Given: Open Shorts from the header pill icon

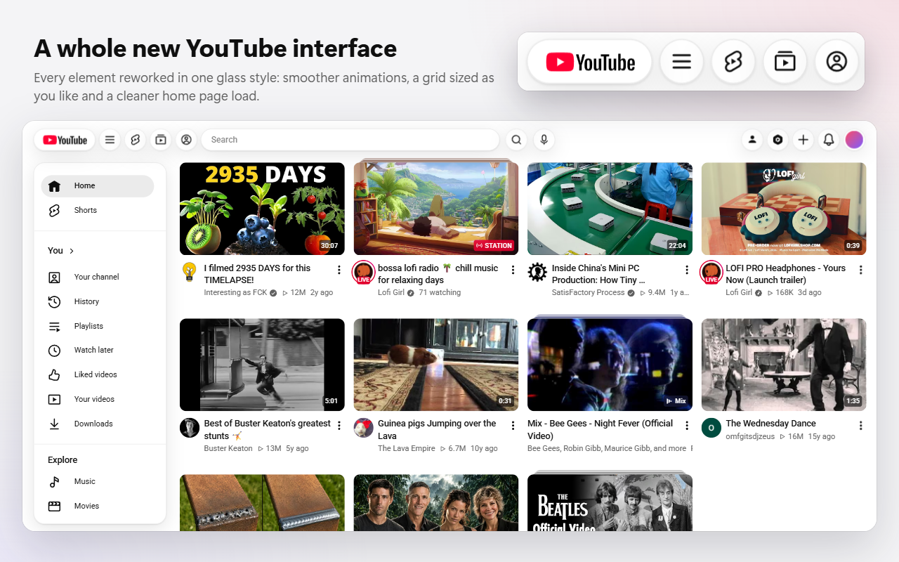Looking at the screenshot, I should coord(136,140).
